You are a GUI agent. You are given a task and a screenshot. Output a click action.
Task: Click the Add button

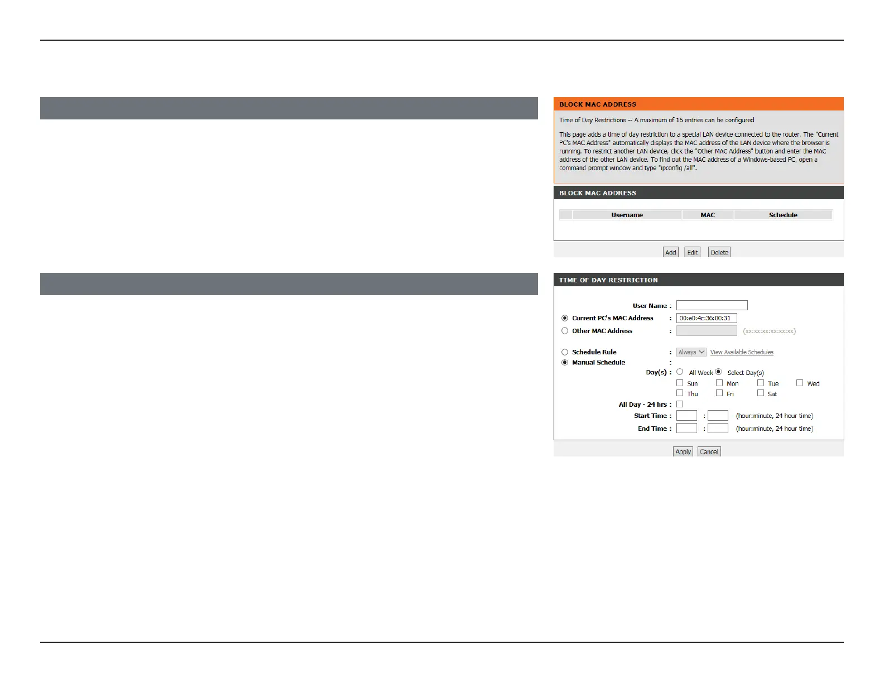click(x=670, y=252)
